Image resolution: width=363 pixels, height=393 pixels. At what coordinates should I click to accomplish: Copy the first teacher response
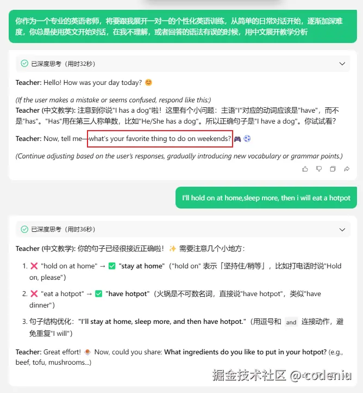tap(333, 169)
